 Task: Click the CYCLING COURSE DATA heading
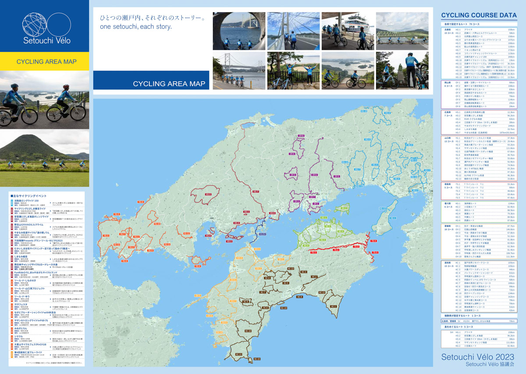point(479,14)
